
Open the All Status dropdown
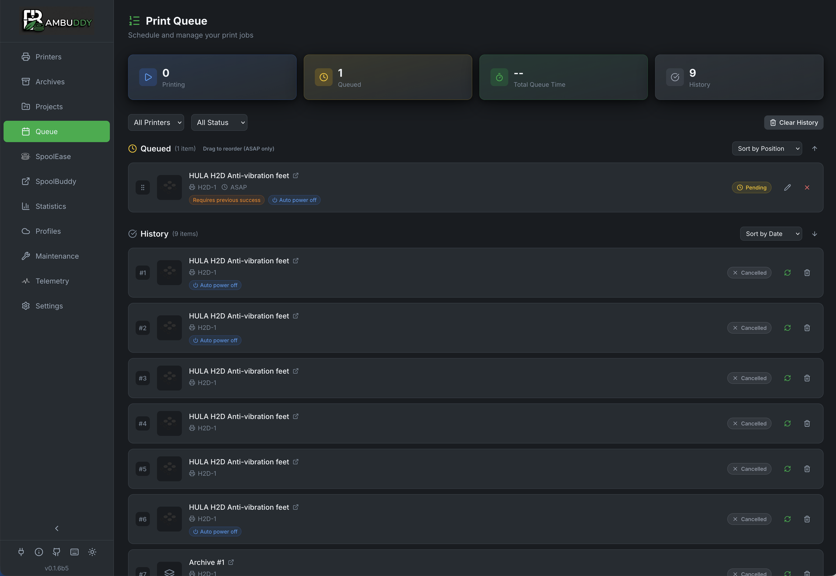219,122
